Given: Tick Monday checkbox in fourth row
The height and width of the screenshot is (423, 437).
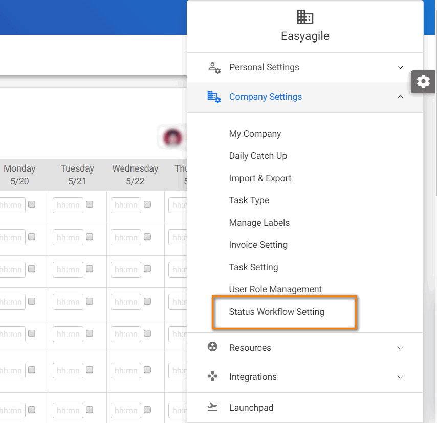Looking at the screenshot, I should (x=32, y=301).
